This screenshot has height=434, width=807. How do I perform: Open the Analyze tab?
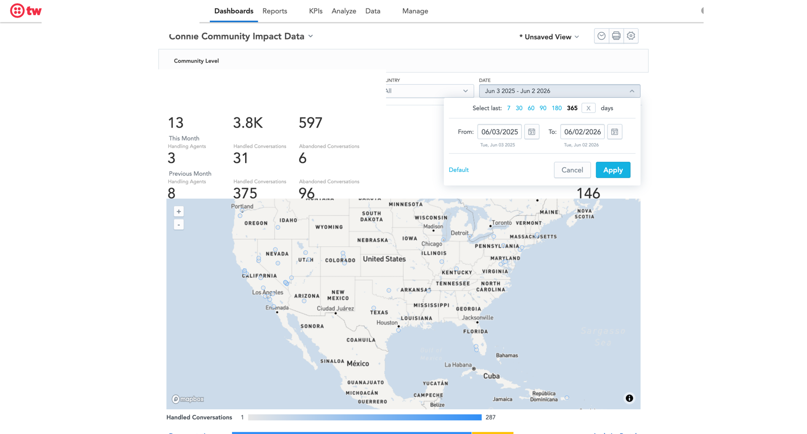pos(344,11)
